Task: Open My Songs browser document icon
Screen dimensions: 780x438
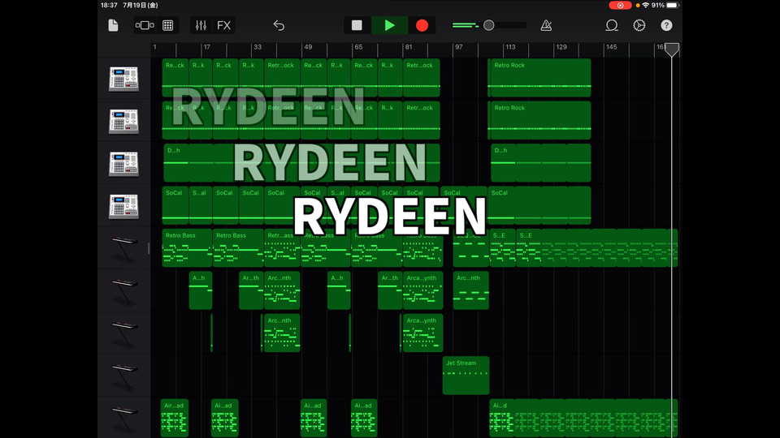Action: [x=114, y=25]
